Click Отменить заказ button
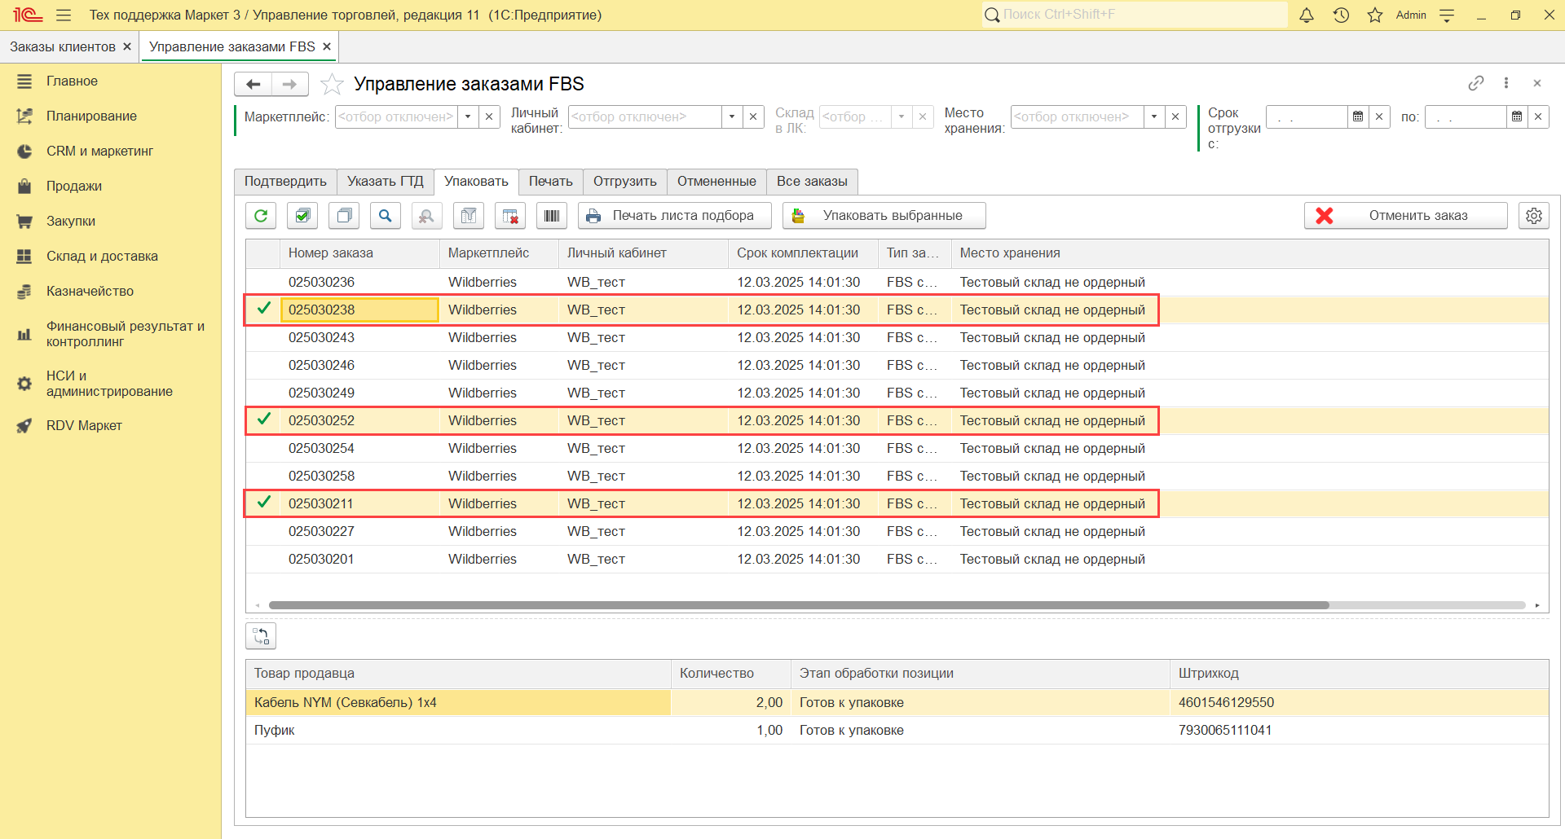Screen dimensions: 1565x839 [x=1406, y=216]
